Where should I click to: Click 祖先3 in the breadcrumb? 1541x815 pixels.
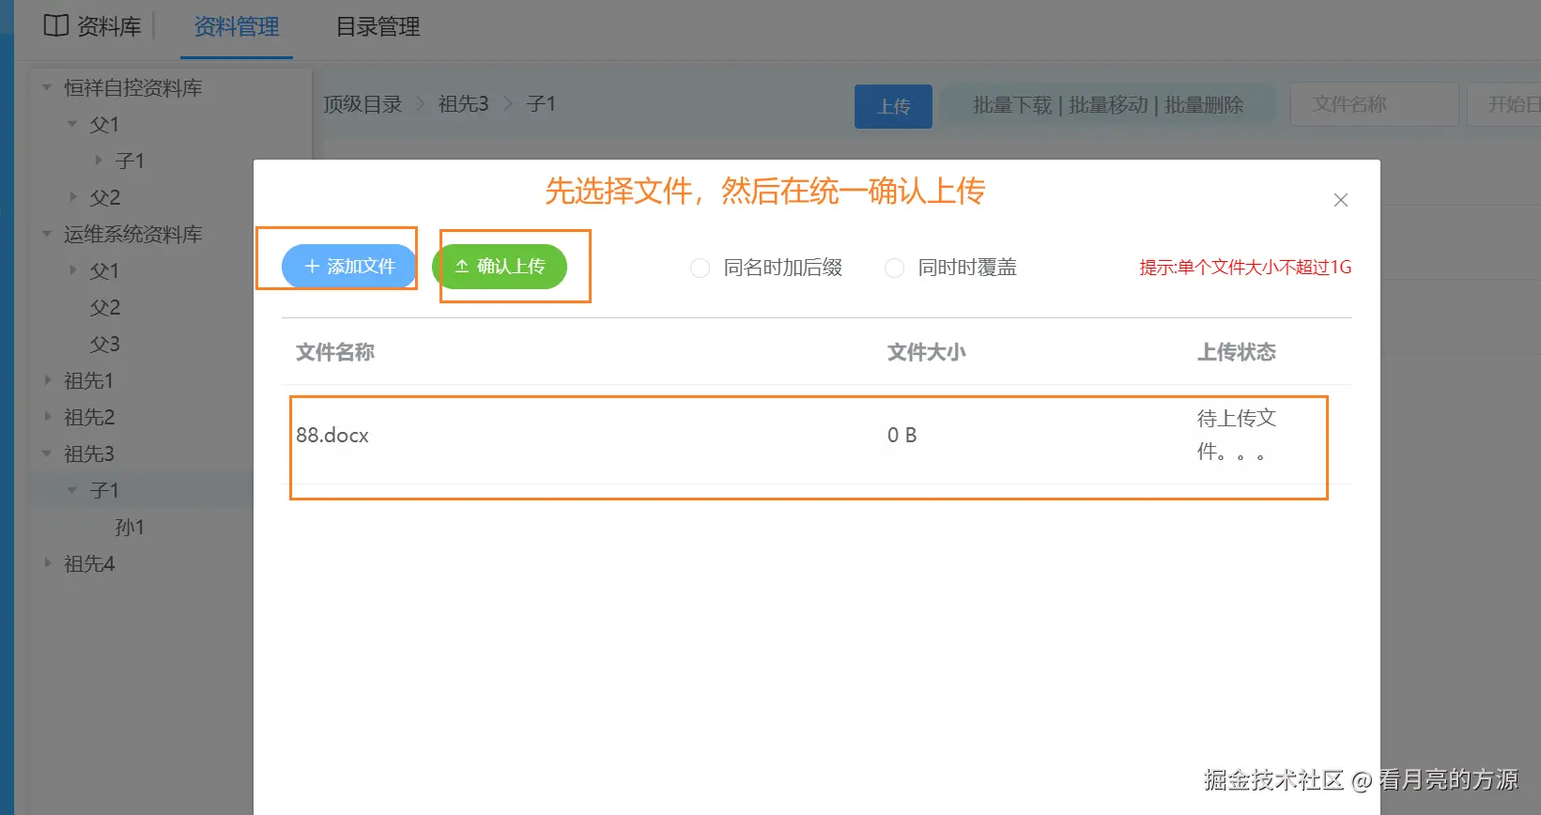point(464,104)
